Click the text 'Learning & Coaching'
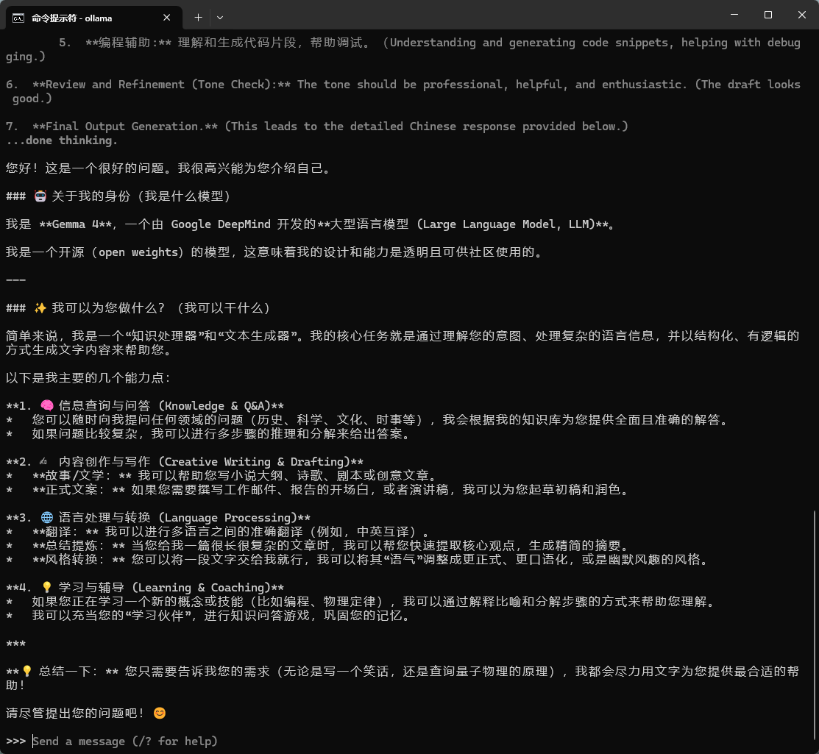This screenshot has width=819, height=754. pos(205,587)
